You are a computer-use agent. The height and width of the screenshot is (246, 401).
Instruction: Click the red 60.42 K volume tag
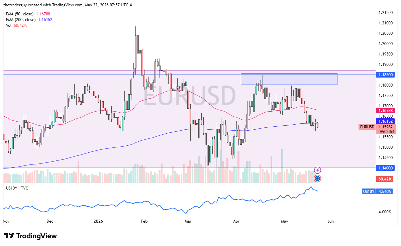385,179
